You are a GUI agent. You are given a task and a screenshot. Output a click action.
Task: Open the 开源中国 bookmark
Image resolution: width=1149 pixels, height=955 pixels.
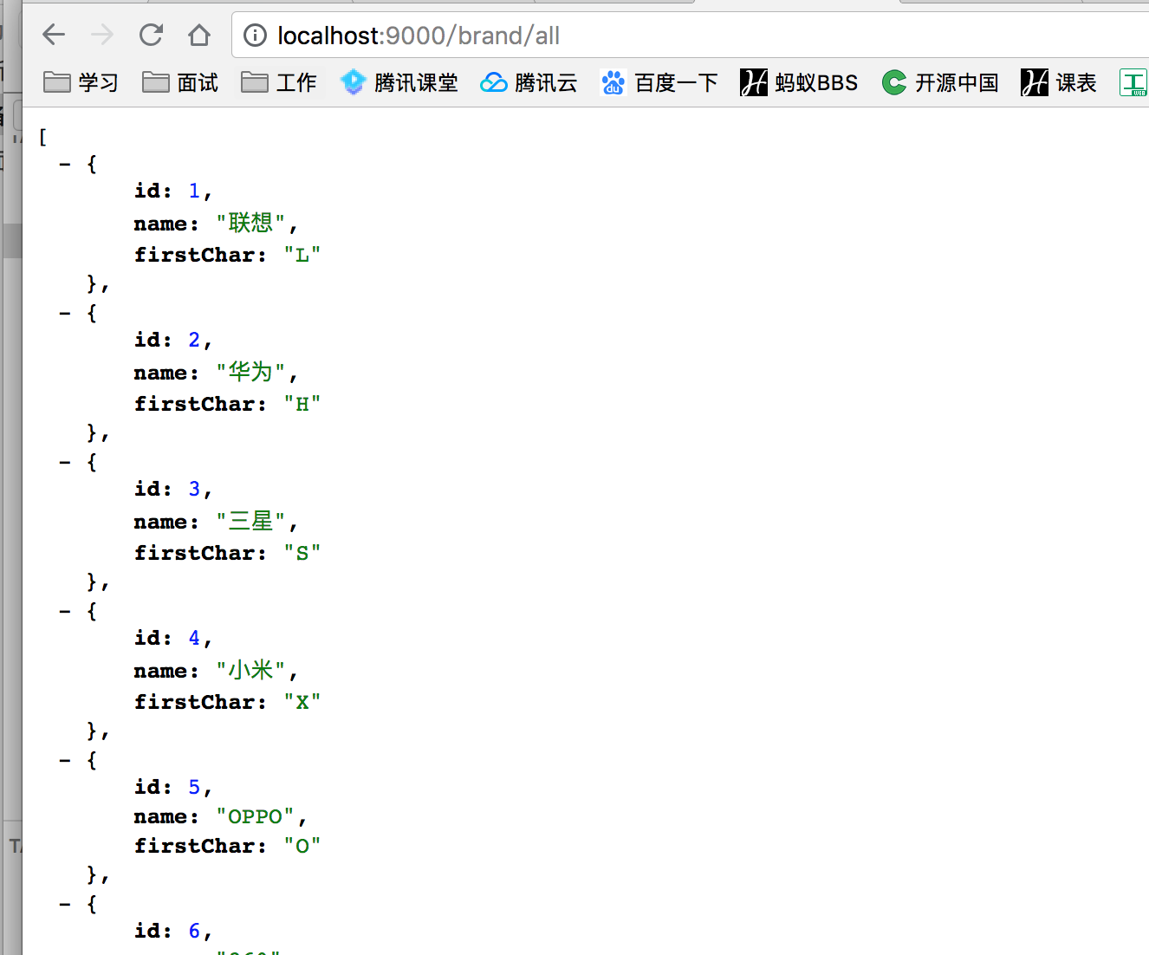[x=940, y=82]
